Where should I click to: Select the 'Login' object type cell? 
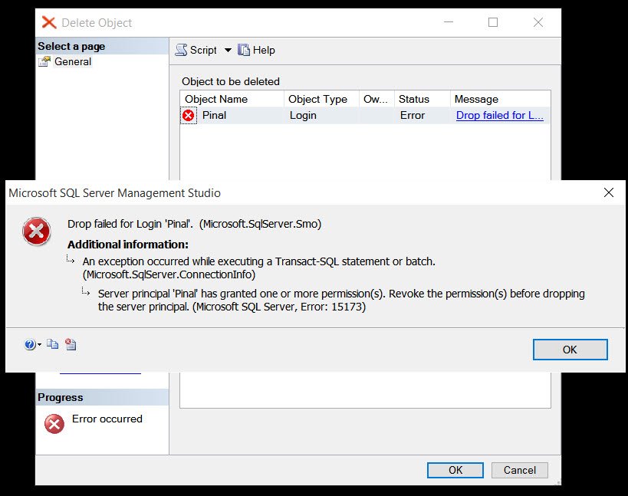tap(303, 115)
